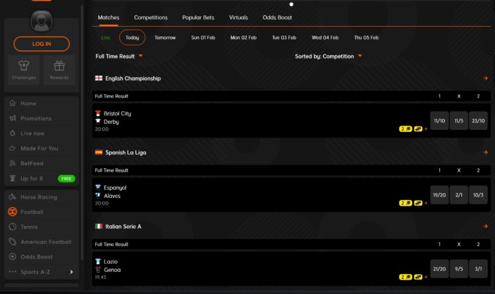Click the Italian Serie A heading
495x294 pixels.
pyautogui.click(x=123, y=227)
